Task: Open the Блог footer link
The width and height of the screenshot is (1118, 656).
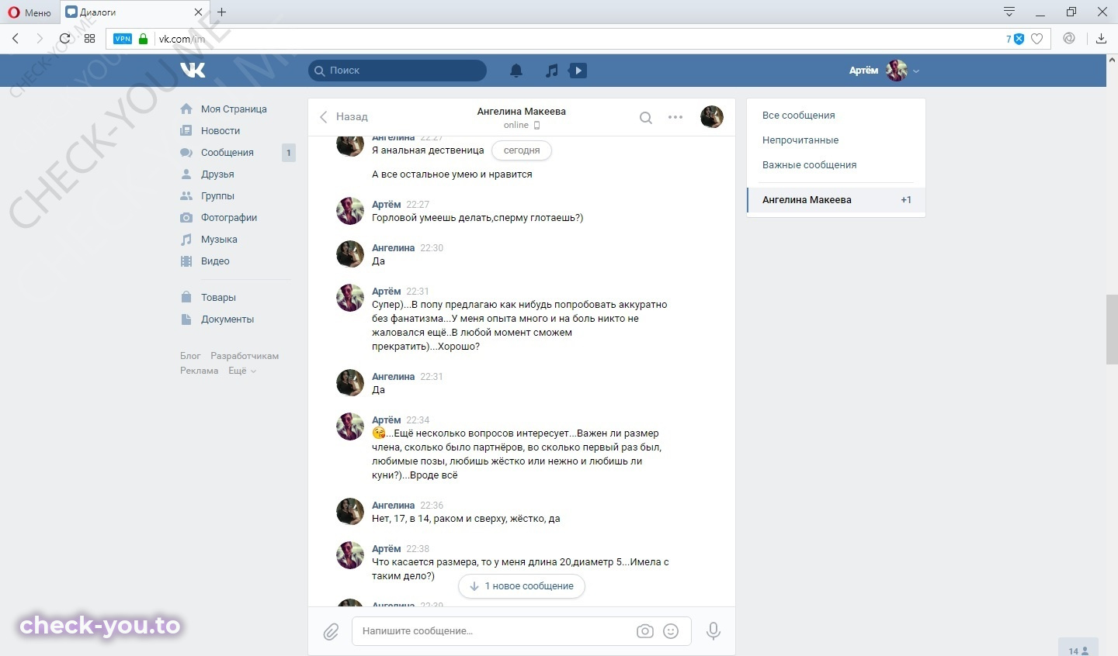Action: pyautogui.click(x=190, y=356)
